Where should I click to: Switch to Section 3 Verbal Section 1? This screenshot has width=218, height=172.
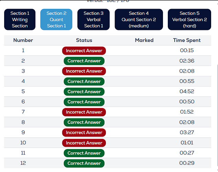[x=94, y=20]
